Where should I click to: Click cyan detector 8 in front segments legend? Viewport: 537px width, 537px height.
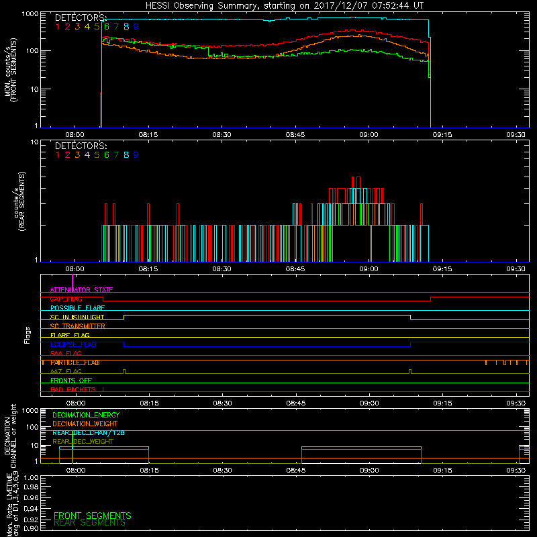(126, 27)
